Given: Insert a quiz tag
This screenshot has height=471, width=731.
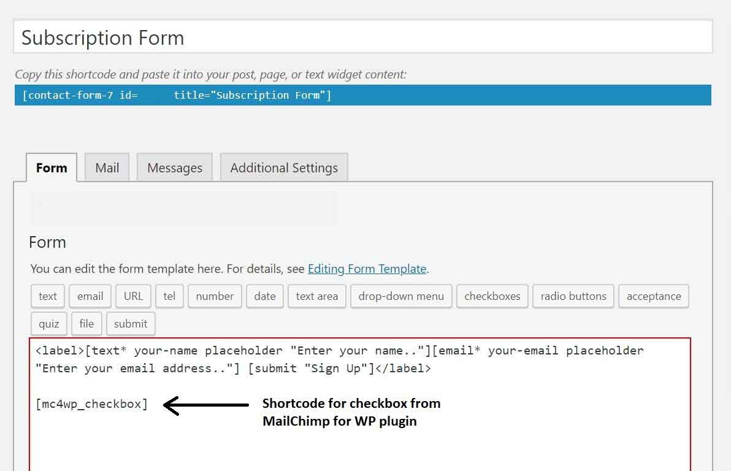Looking at the screenshot, I should coord(49,324).
